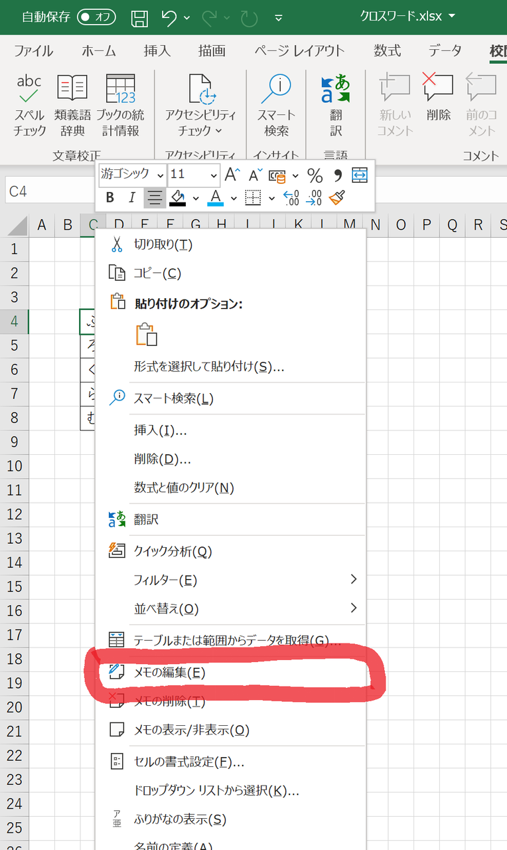Click the Save floppy disk icon
507x850 pixels.
click(x=140, y=18)
